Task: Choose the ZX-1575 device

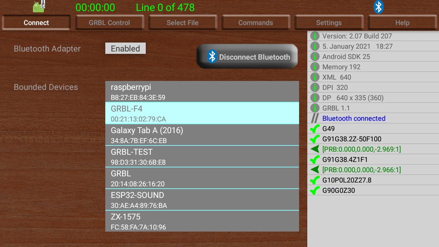Action: click(202, 221)
